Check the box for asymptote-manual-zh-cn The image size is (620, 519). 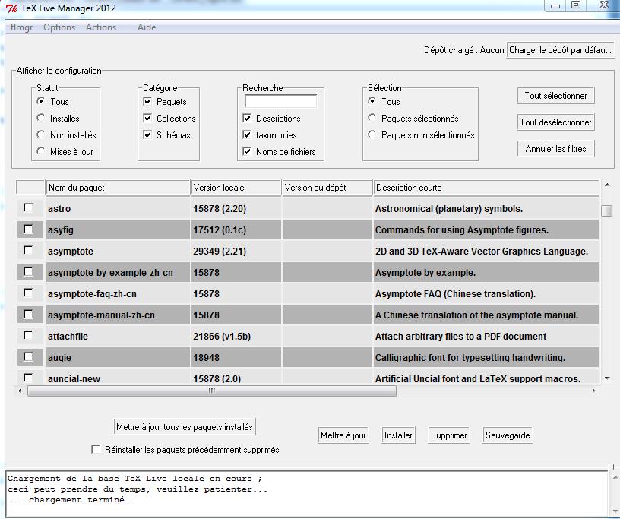(x=28, y=314)
